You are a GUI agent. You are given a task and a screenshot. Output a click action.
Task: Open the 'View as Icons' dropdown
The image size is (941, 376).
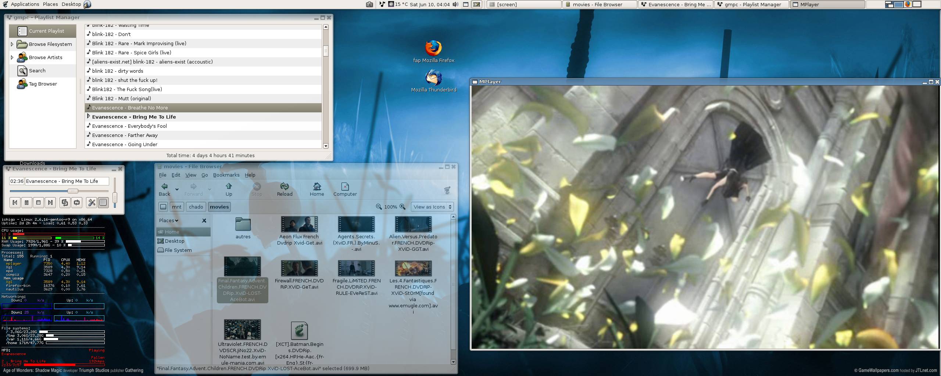(x=432, y=207)
